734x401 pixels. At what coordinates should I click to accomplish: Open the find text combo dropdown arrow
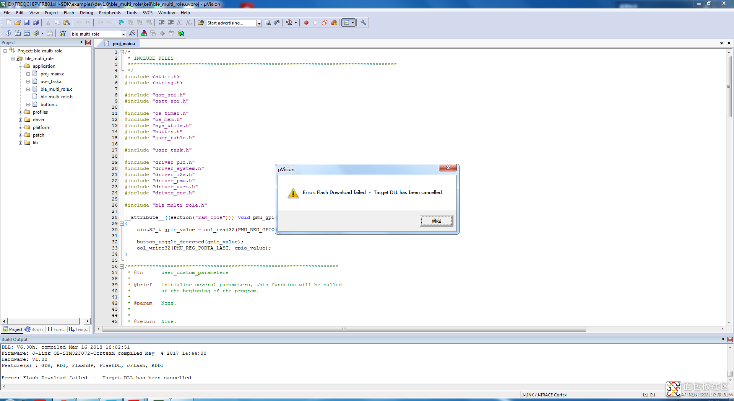(x=259, y=23)
